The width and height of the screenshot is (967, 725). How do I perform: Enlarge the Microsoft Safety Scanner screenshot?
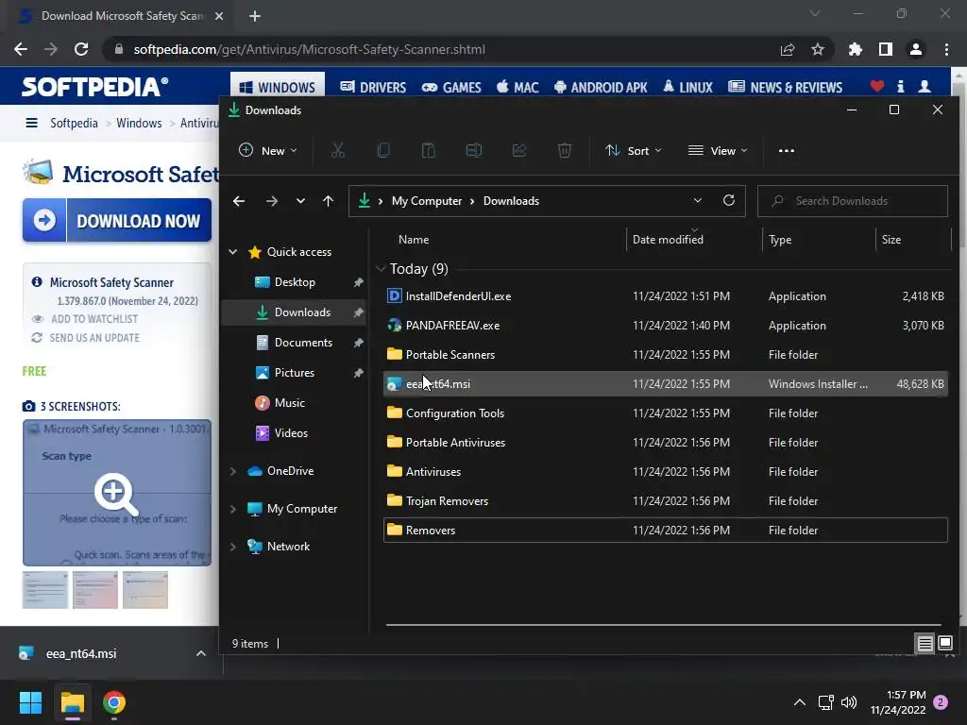pyautogui.click(x=117, y=493)
